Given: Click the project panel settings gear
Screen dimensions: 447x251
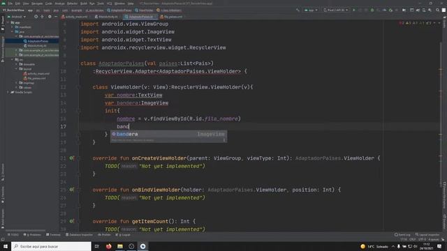Looking at the screenshot, I should (x=50, y=17).
